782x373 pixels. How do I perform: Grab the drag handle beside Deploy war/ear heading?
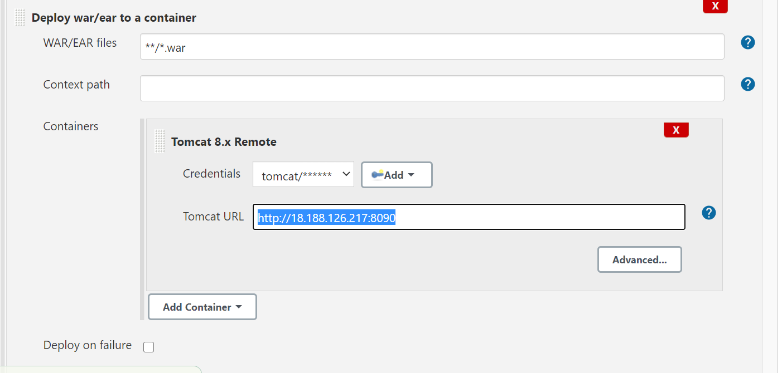tap(20, 18)
